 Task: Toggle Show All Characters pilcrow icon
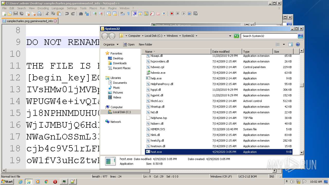click(128, 14)
